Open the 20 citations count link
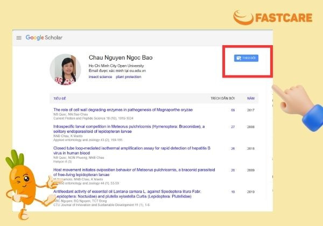The image size is (323, 226). click(233, 170)
